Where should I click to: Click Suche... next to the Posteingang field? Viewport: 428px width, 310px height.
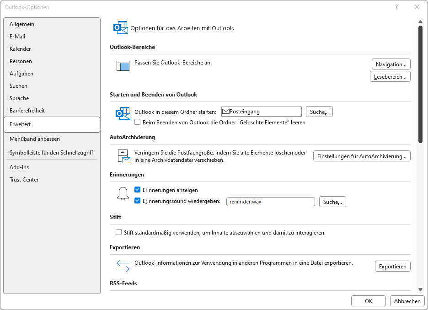319,112
